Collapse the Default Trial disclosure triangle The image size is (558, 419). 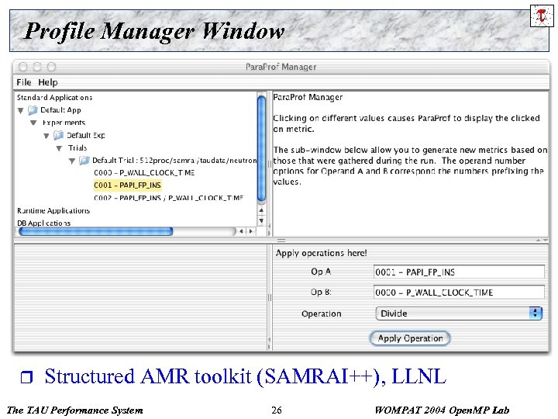tap(72, 161)
